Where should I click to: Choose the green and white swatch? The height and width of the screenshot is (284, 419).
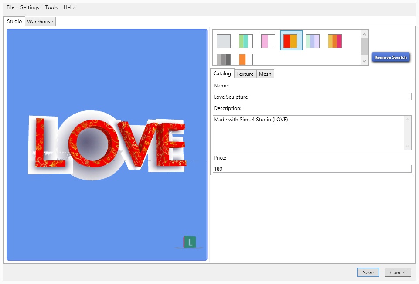point(246,41)
